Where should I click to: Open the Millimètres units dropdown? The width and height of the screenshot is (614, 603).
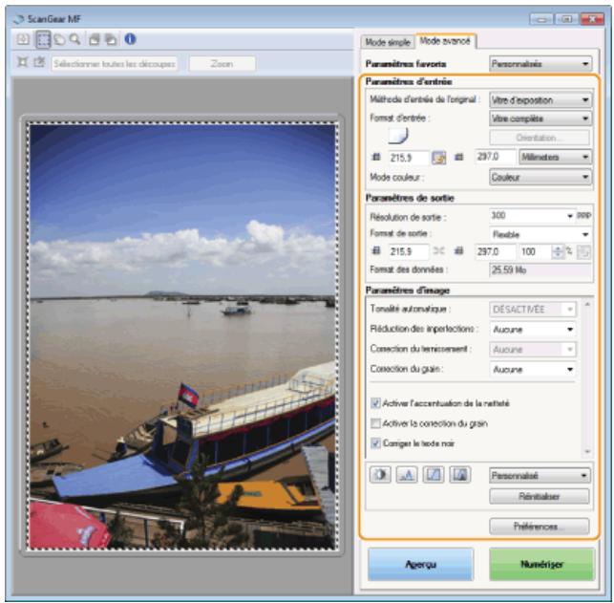(x=555, y=157)
